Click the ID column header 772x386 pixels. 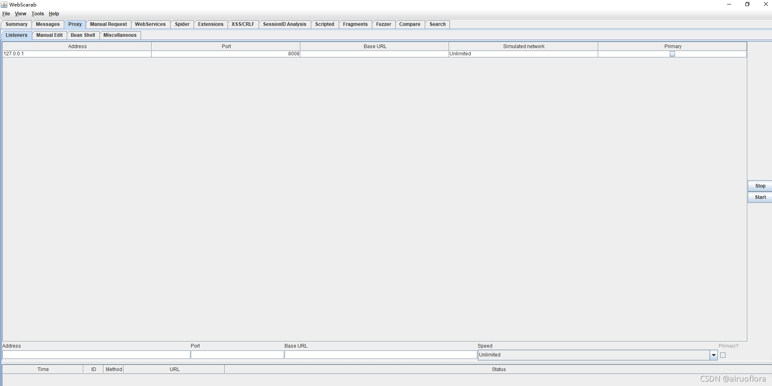(x=93, y=369)
